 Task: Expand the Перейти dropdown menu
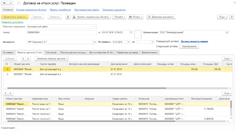pyautogui.click(x=120, y=17)
